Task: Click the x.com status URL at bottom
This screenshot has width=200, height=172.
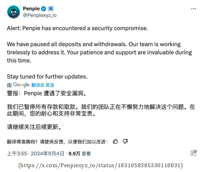Action: pyautogui.click(x=100, y=165)
